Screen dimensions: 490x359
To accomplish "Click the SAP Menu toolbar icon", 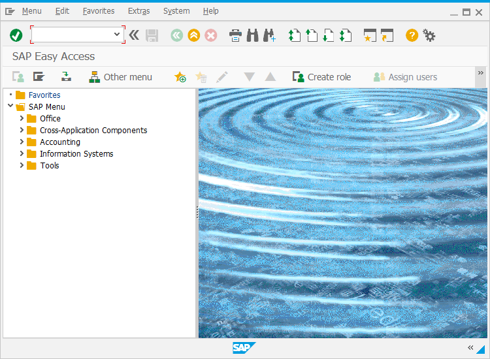I will (x=39, y=77).
